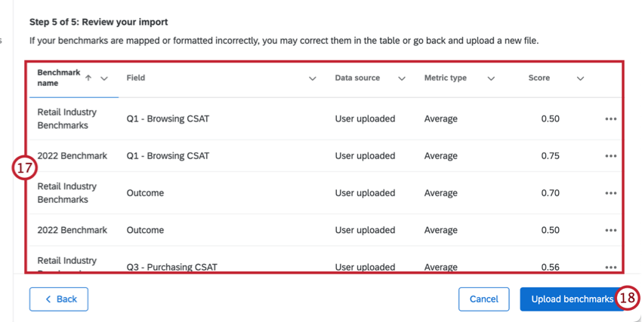Open three-dot menu for 2022 Benchmark Browsing CSAT row

pyautogui.click(x=610, y=156)
